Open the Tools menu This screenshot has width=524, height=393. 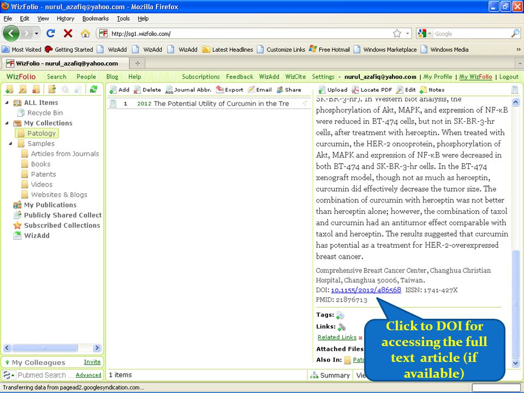point(123,19)
